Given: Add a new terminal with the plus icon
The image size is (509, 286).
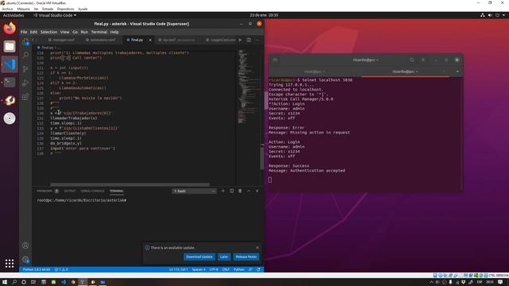Looking at the screenshot, I should click(x=223, y=191).
